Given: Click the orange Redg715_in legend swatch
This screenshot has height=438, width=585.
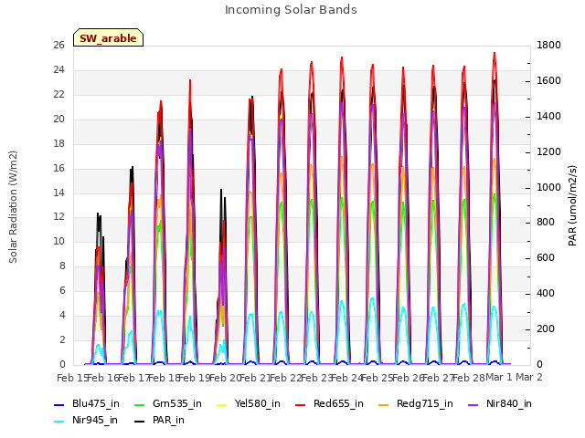Looking at the screenshot, I should [x=383, y=405].
